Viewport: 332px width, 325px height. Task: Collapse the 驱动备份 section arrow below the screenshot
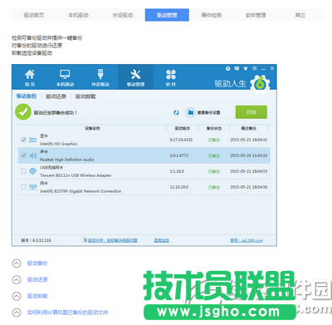coord(17,263)
